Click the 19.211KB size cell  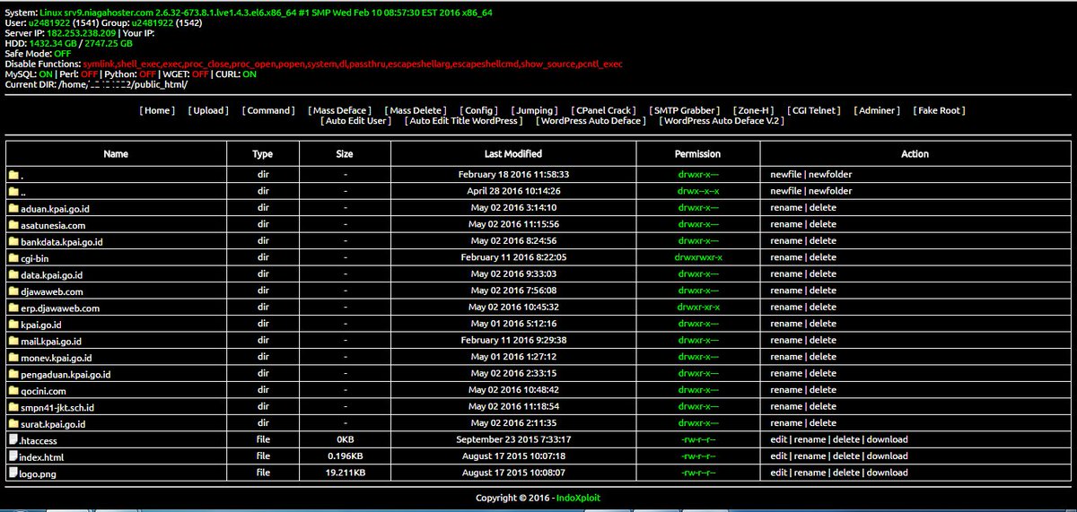pos(345,473)
